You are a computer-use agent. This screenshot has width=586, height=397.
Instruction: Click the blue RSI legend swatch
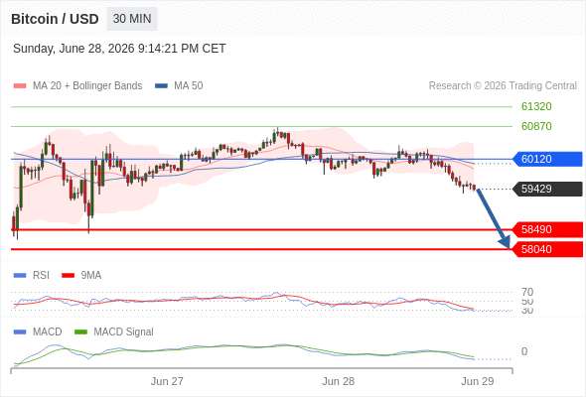coord(20,276)
